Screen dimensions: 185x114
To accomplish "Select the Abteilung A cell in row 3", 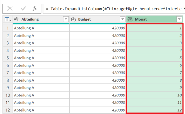I will point(41,43).
